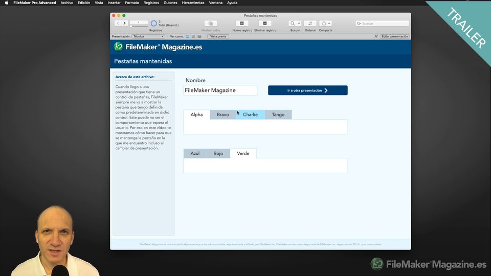Open the Apple menu
Viewport: 491px width, 276px height.
pyautogui.click(x=7, y=3)
